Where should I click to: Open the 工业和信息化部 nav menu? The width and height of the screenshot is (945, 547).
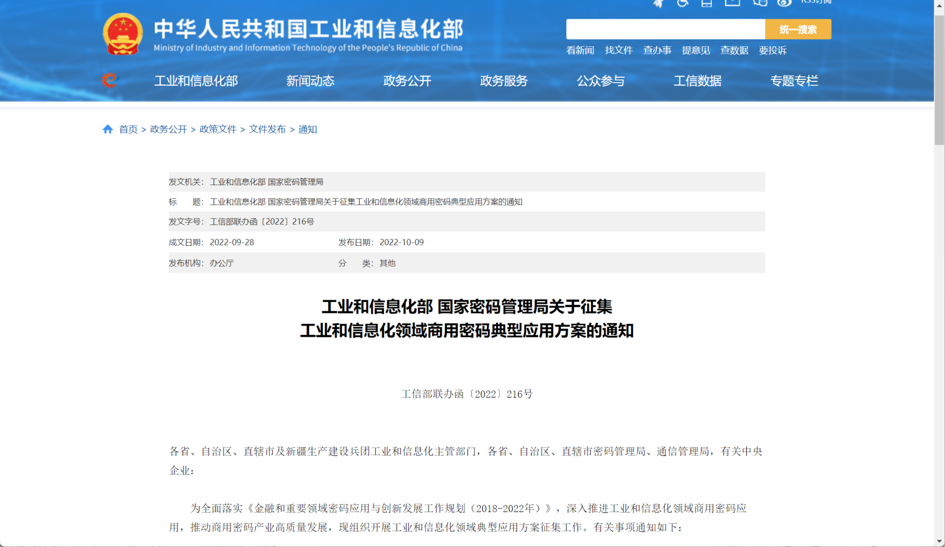pos(196,81)
